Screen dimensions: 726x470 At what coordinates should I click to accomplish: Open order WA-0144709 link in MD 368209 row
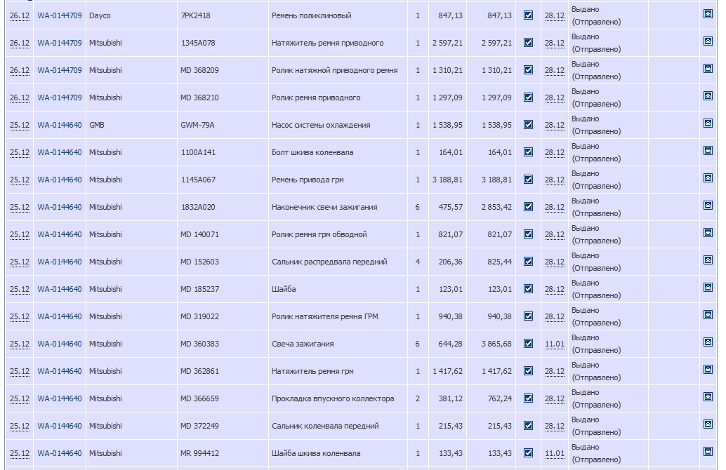point(59,70)
